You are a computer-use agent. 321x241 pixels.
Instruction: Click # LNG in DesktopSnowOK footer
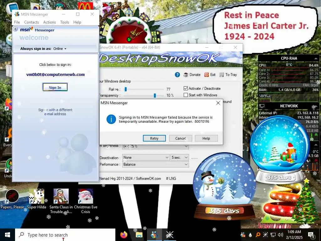171,179
